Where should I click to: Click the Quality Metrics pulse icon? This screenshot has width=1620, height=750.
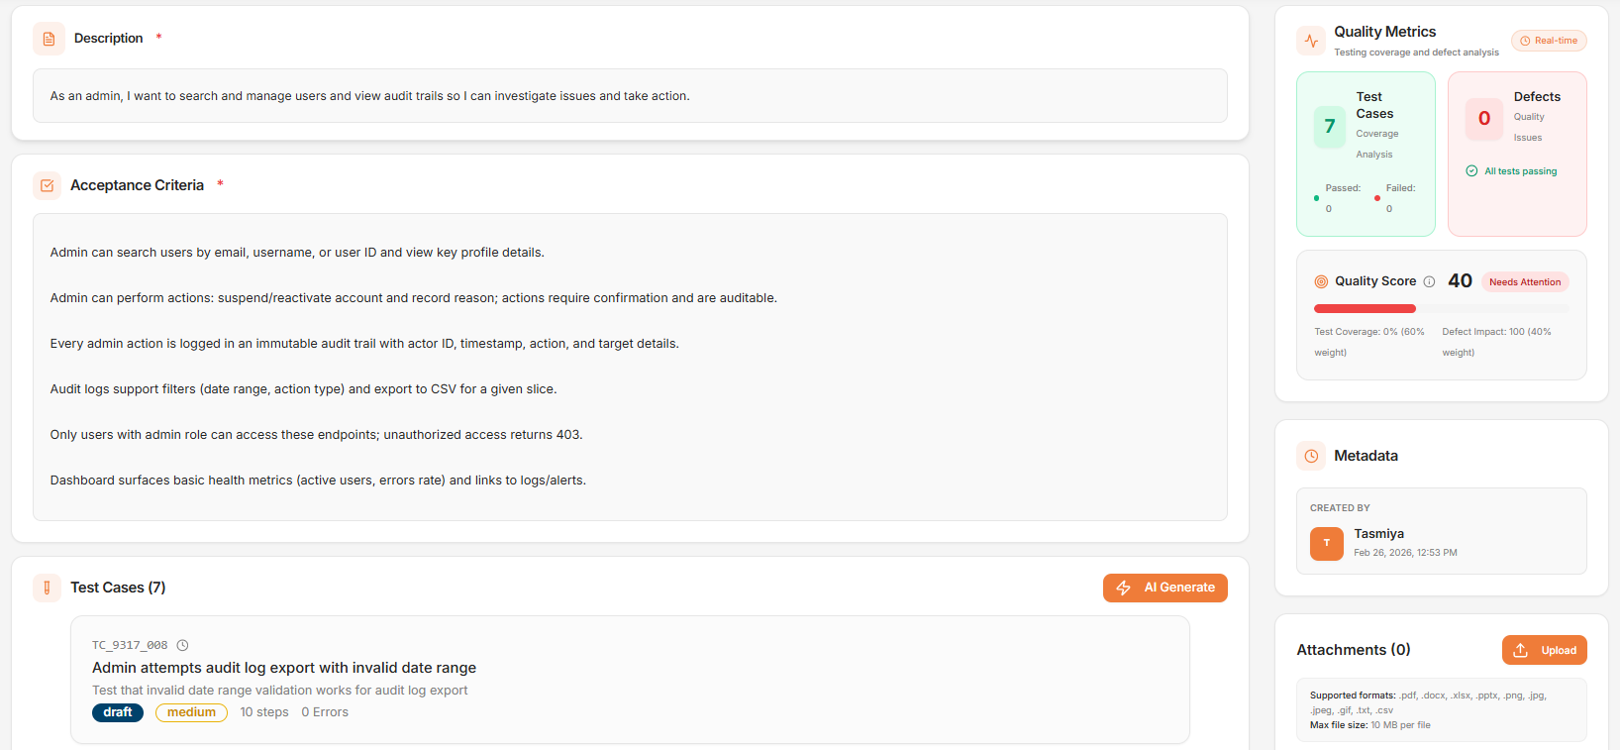pyautogui.click(x=1311, y=41)
